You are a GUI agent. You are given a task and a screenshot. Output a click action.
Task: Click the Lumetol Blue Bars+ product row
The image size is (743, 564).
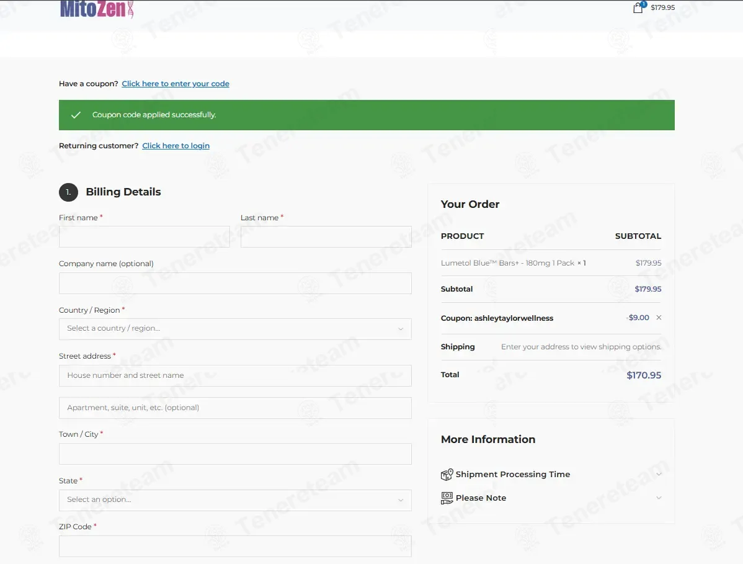coord(551,263)
